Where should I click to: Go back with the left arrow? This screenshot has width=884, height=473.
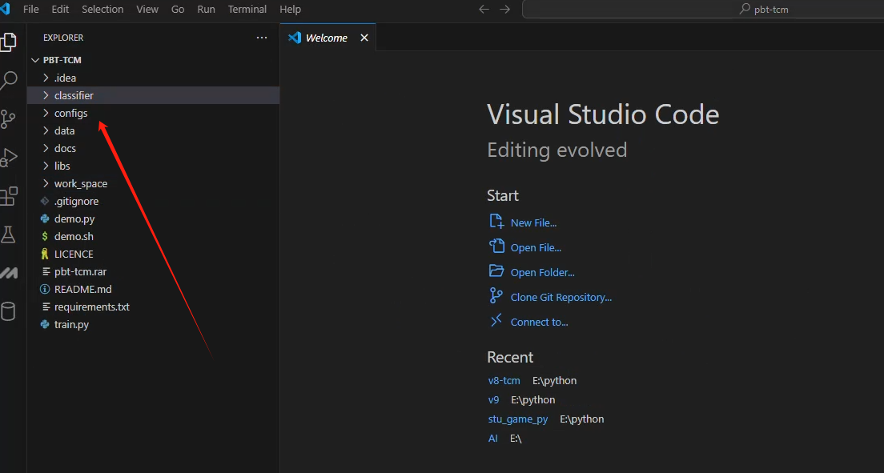click(x=484, y=9)
